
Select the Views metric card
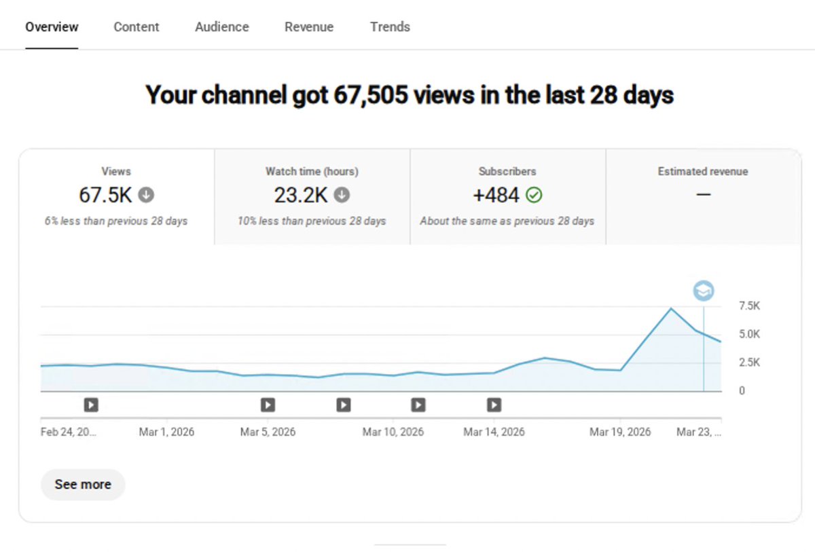(117, 197)
